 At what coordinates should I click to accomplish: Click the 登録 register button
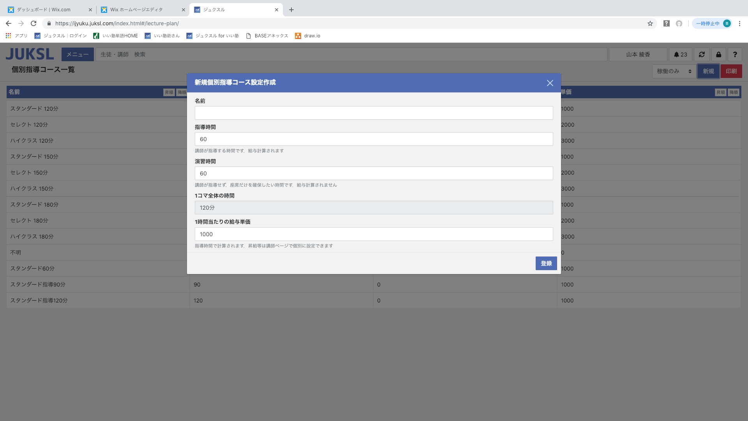click(546, 264)
